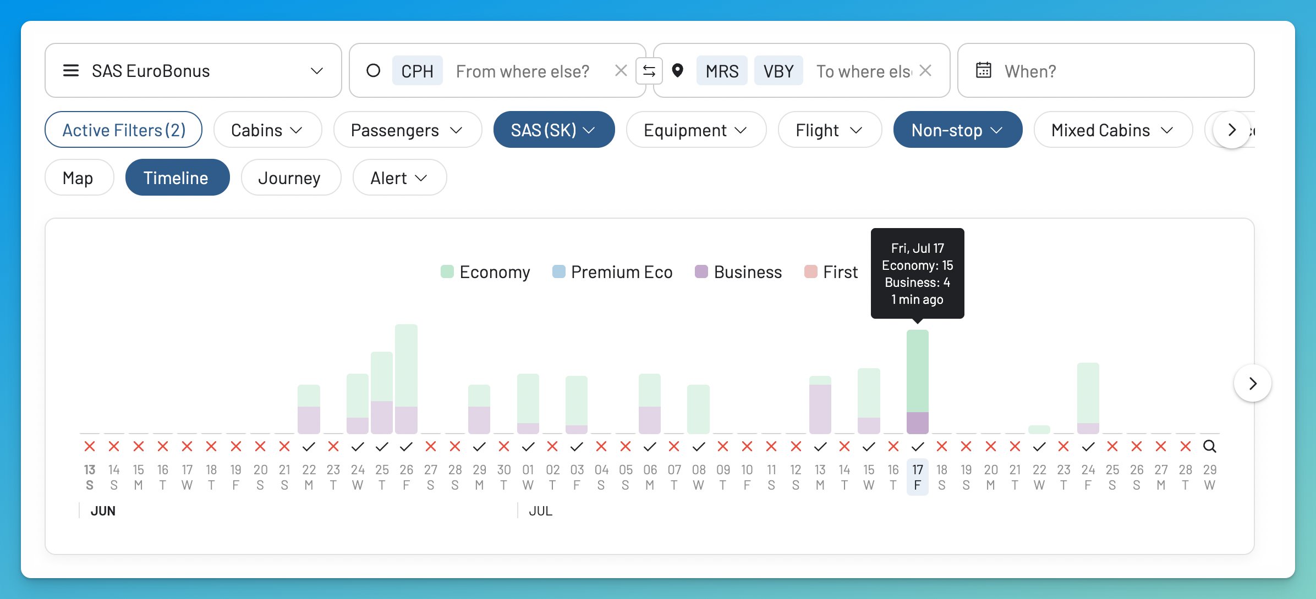Click the green Economy legend swatch
Screen dimensions: 1316x599
tap(447, 271)
